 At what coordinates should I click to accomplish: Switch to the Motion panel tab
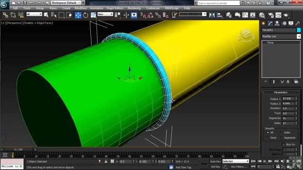tap(284, 24)
